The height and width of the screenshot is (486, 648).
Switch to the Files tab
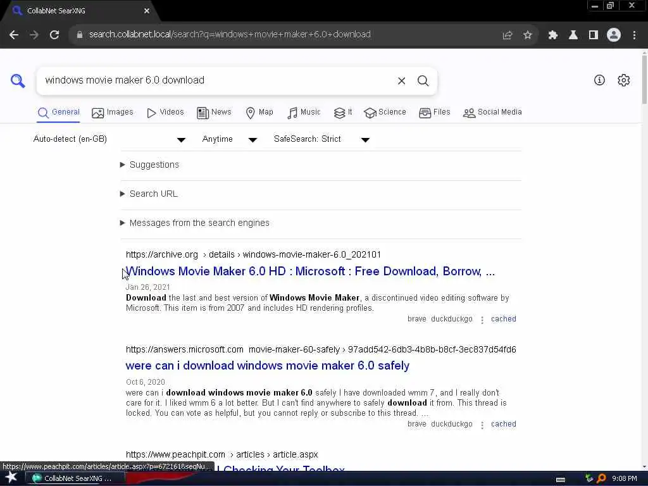(x=434, y=113)
